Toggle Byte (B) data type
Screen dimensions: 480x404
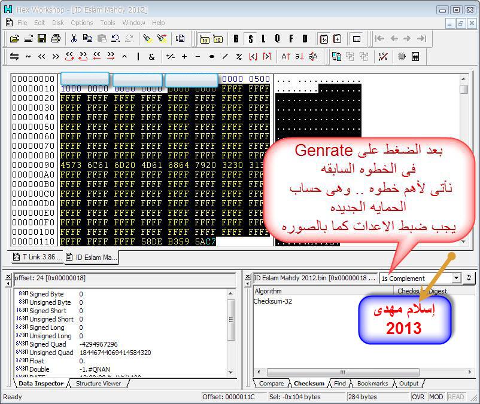pyautogui.click(x=236, y=39)
